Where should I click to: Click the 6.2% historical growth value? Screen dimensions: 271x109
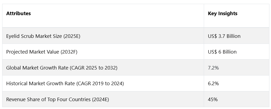pyautogui.click(x=214, y=84)
